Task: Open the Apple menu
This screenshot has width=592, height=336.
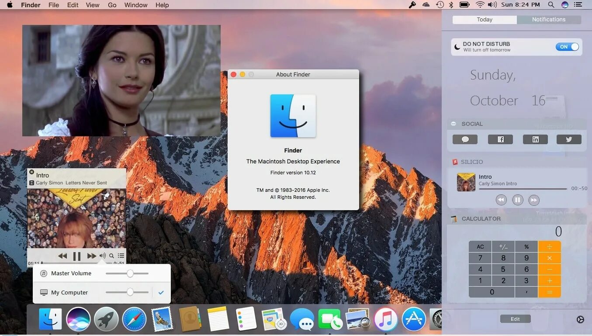Action: 10,5
